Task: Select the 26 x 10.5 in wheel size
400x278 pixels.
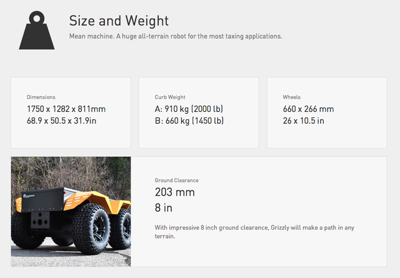Action: (304, 121)
